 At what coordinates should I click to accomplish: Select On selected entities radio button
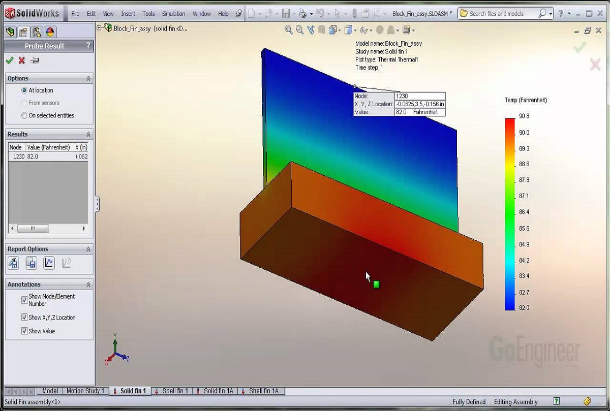[x=24, y=115]
